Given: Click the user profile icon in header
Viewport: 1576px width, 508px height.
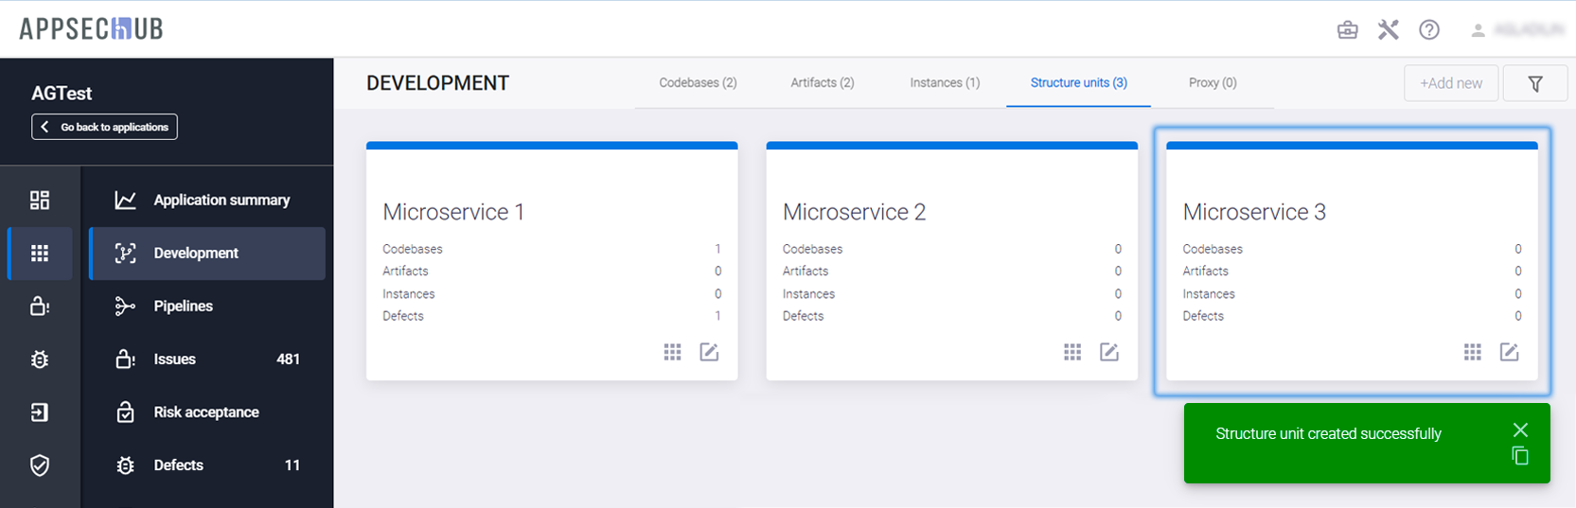Looking at the screenshot, I should pos(1478,30).
